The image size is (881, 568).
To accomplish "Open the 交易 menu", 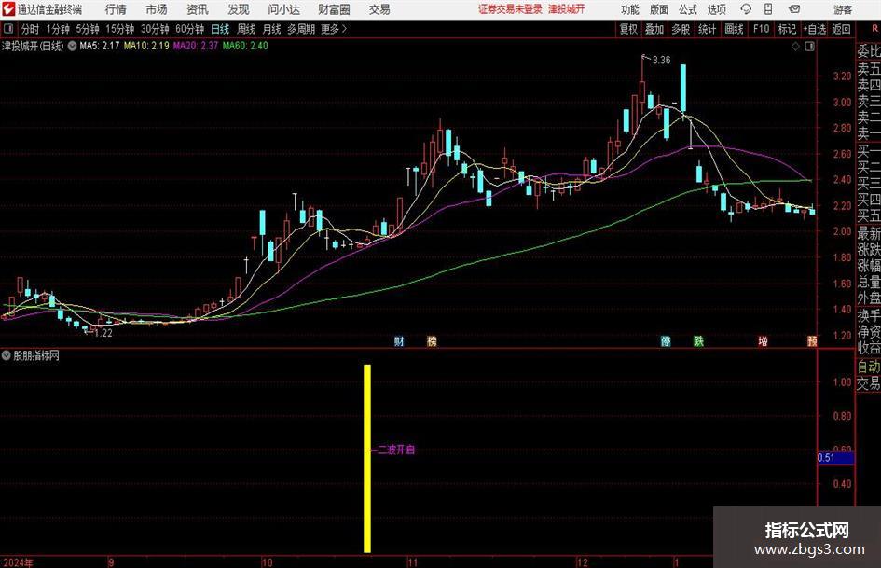I will (x=379, y=9).
